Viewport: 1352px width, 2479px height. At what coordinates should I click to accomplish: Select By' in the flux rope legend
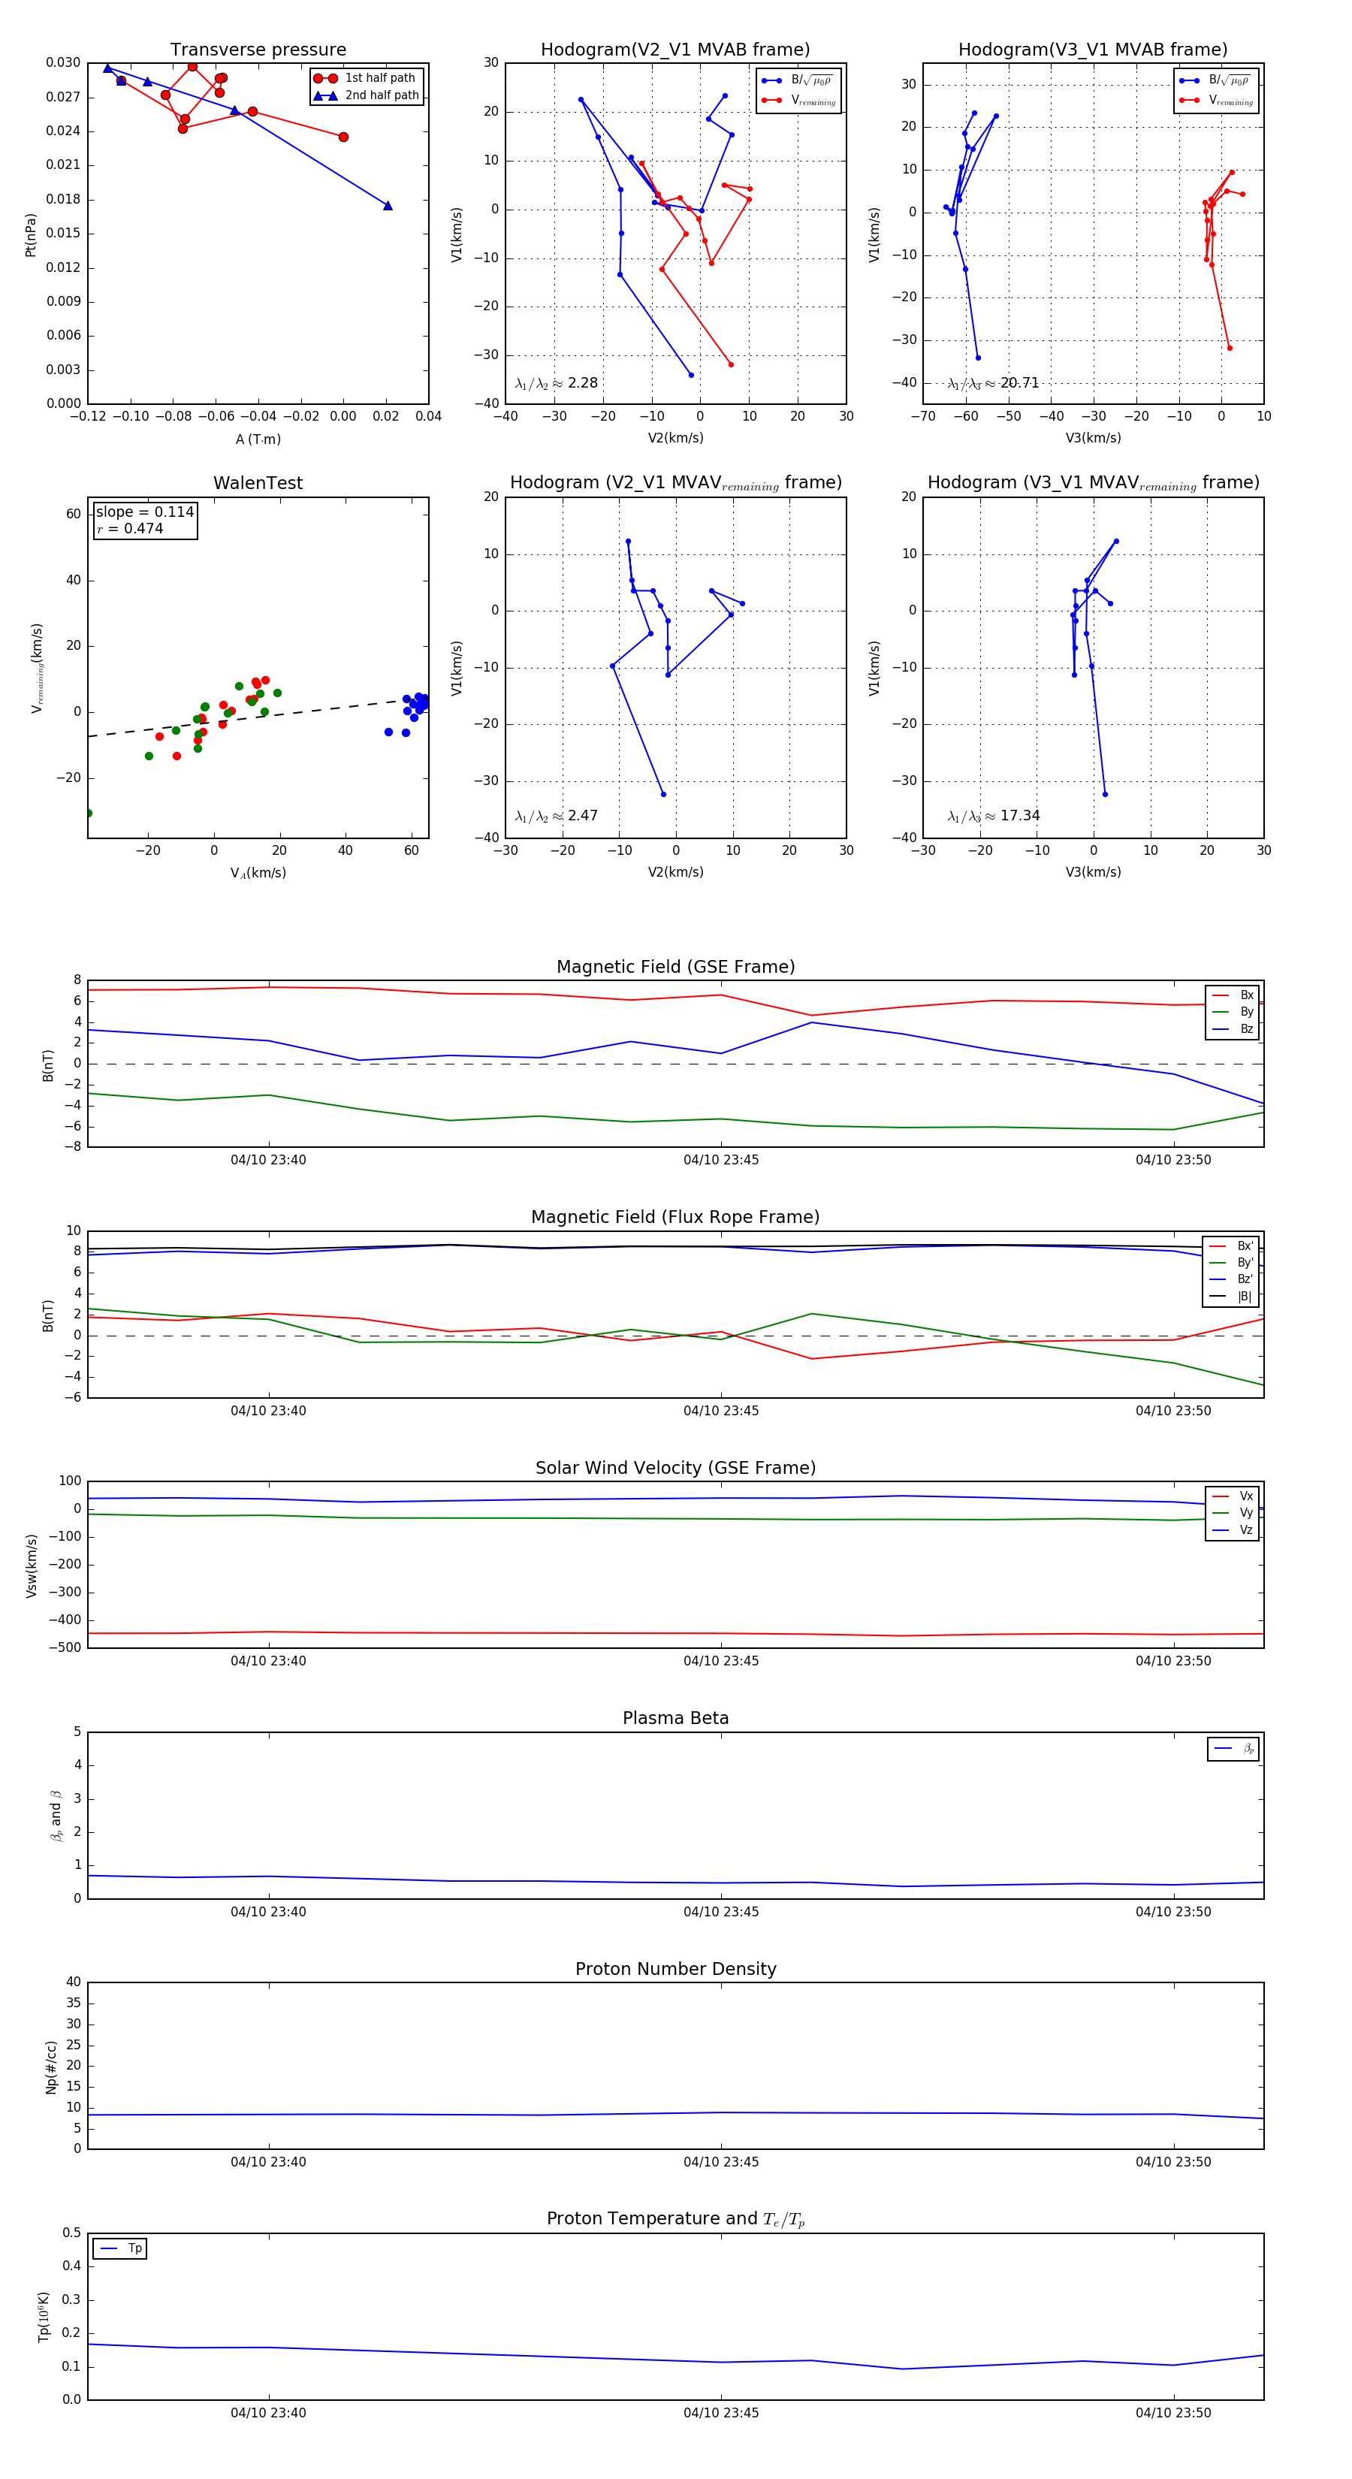1231,1263
